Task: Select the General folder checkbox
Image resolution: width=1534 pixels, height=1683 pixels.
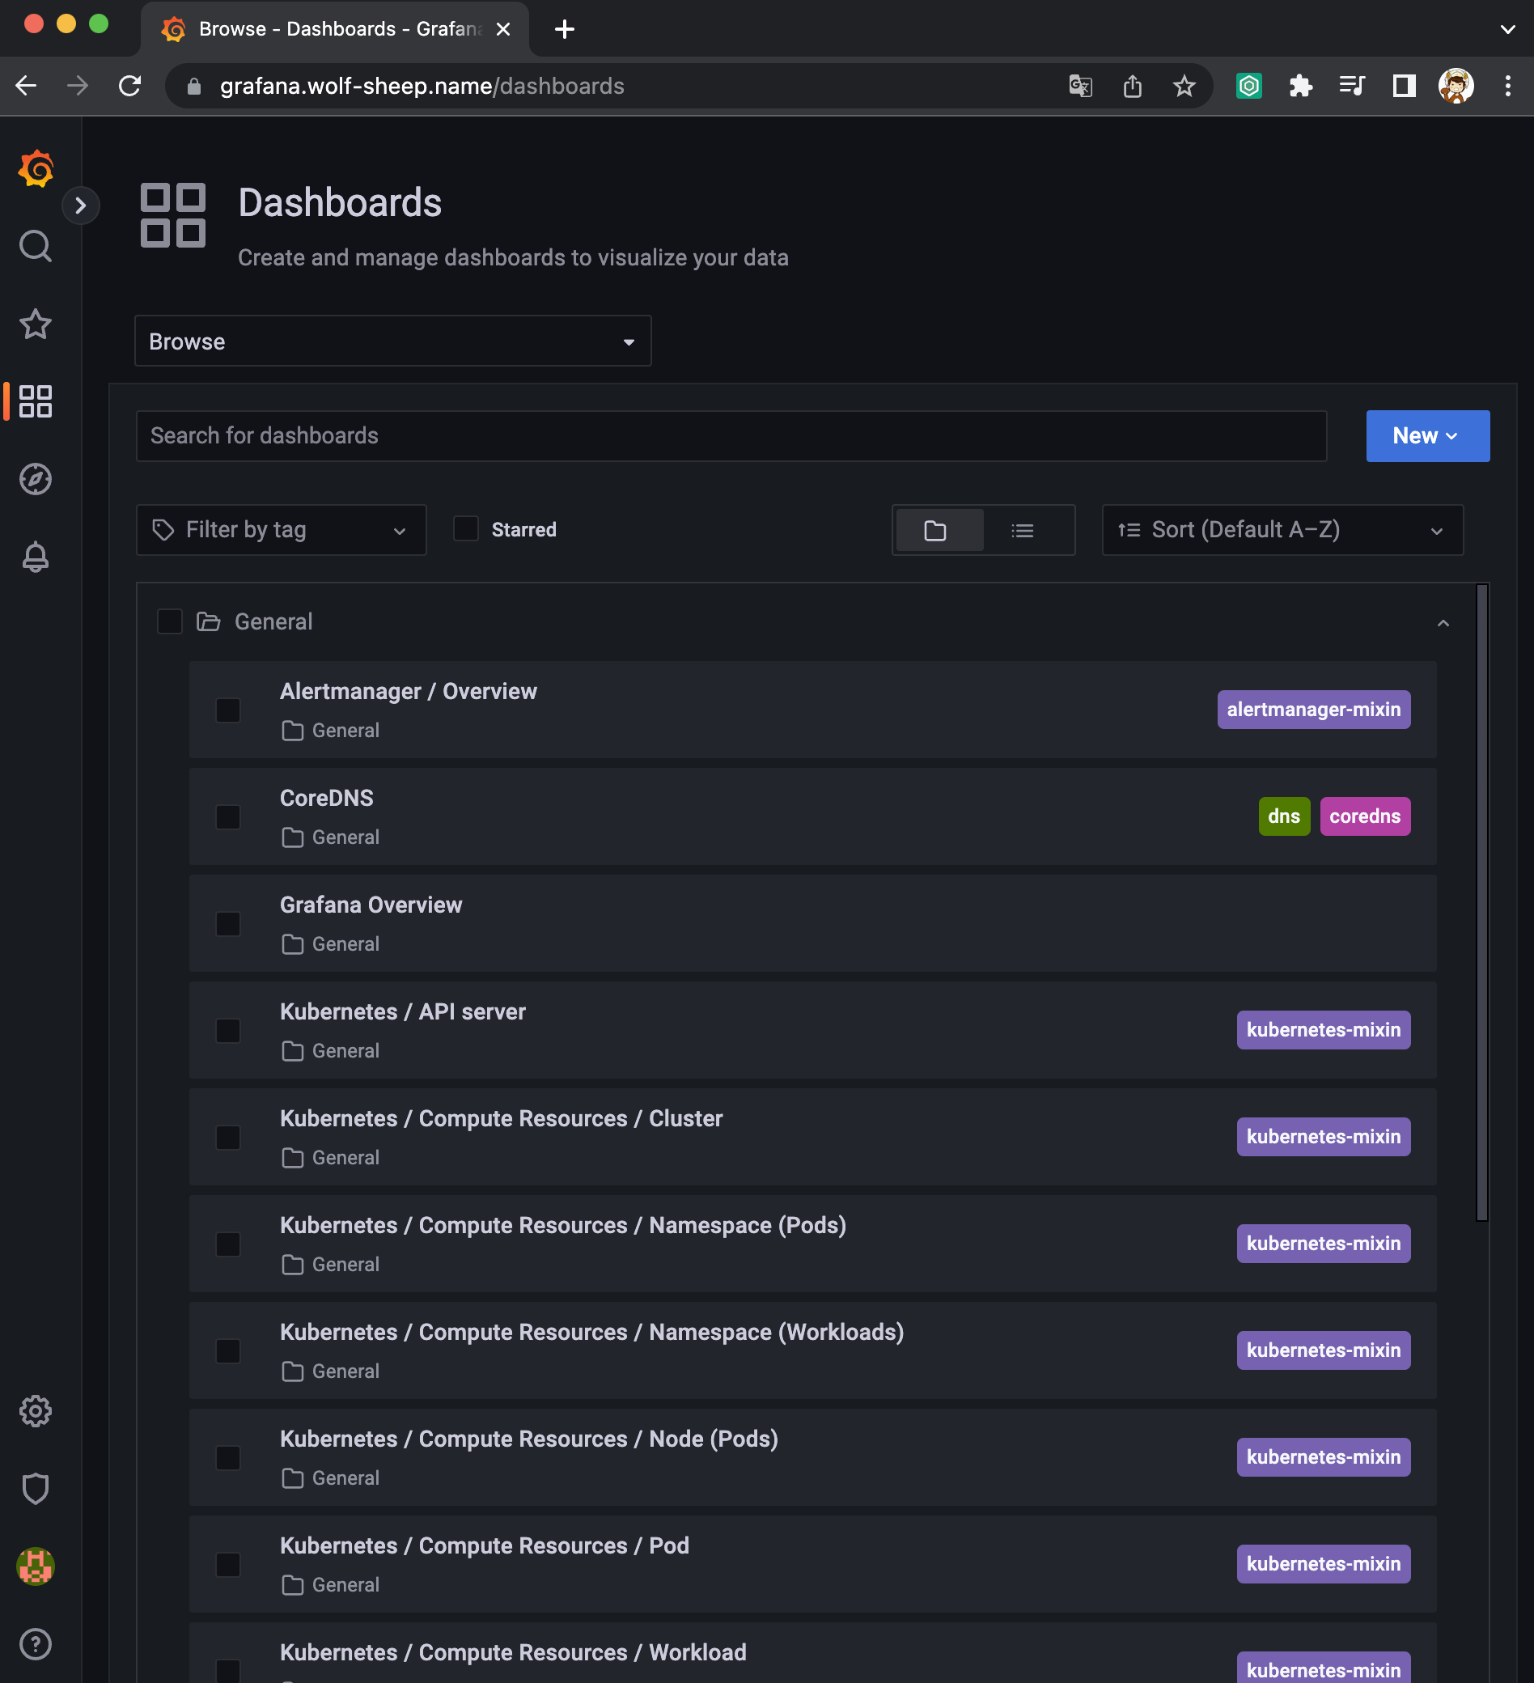Action: point(170,622)
